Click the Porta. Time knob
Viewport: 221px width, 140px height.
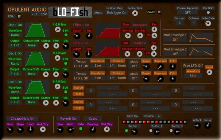pos(135,13)
